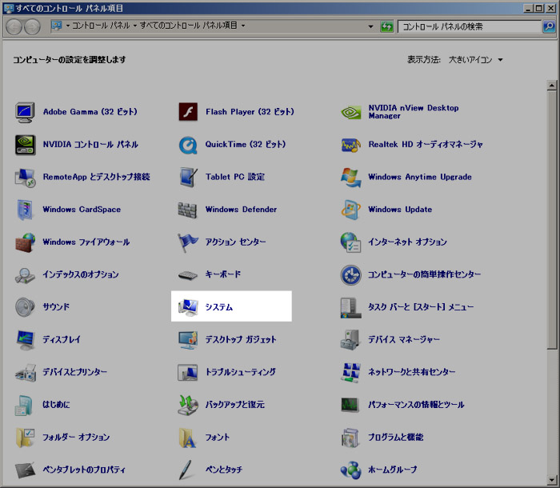Click the Windows Update icon
Viewport: 560px width, 488px height.
click(x=351, y=210)
